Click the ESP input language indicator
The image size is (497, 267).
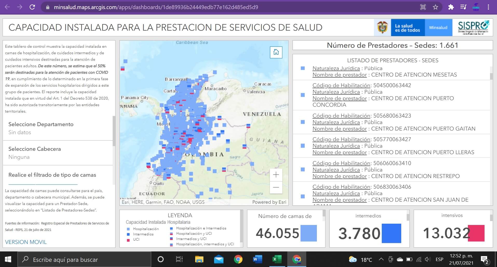[x=439, y=259]
